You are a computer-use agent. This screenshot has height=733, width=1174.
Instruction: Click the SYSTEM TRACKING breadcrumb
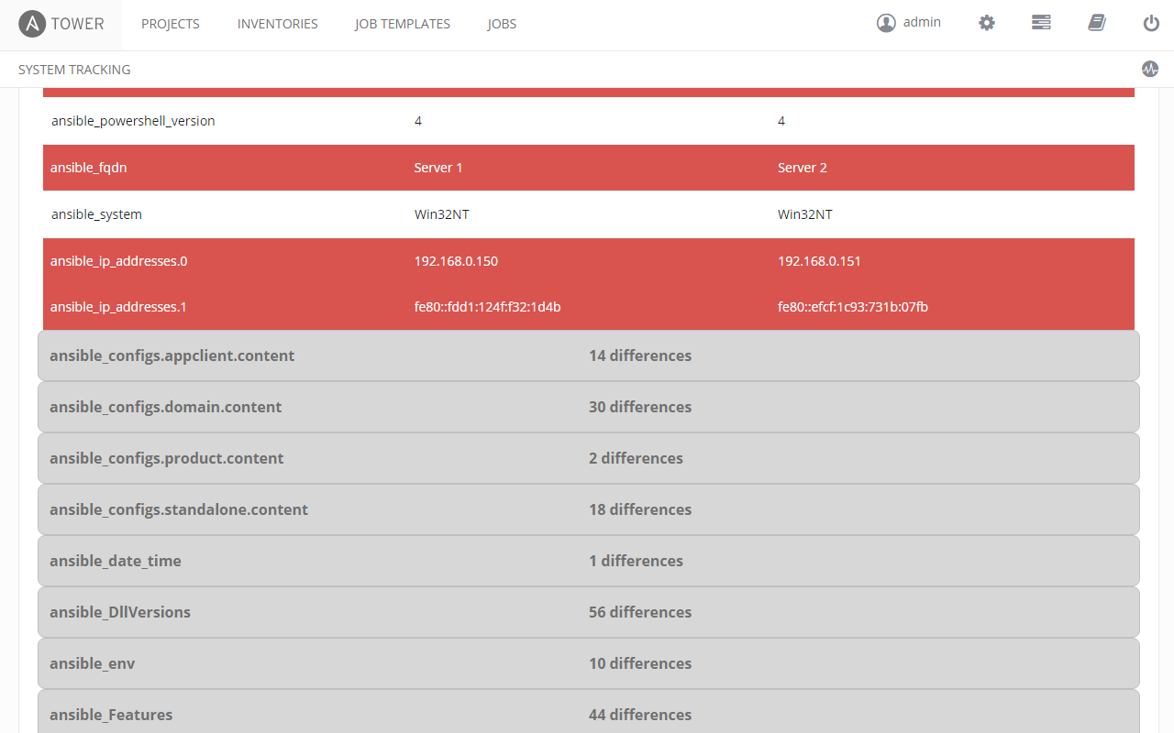tap(73, 70)
